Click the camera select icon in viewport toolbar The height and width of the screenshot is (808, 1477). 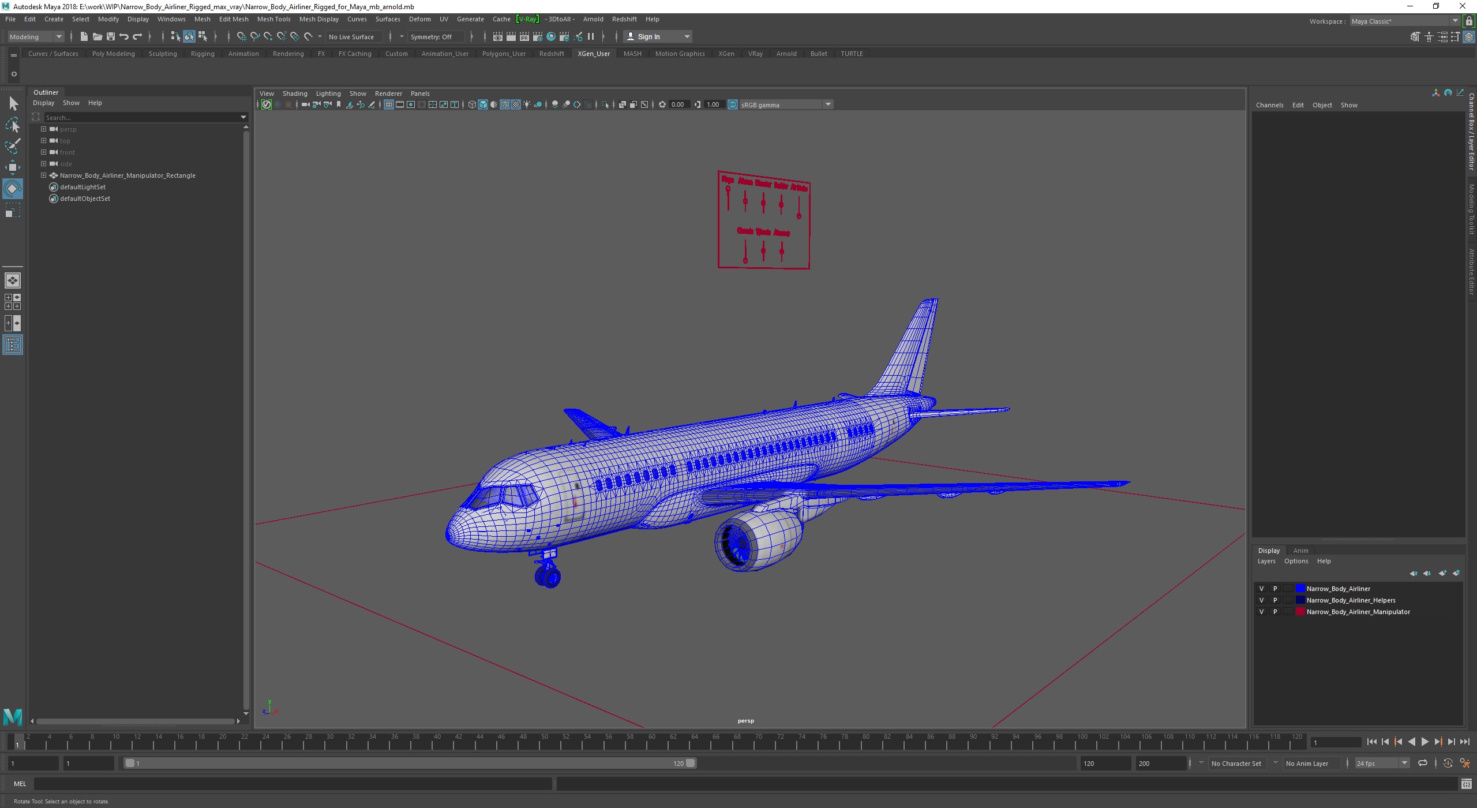(x=305, y=104)
